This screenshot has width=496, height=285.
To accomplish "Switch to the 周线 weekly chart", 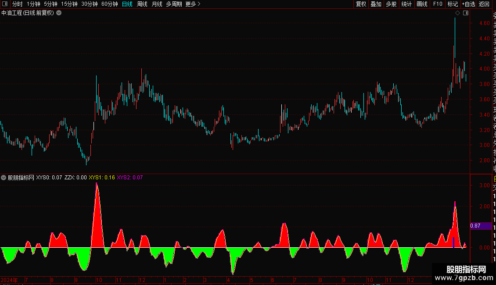I will (x=142, y=4).
